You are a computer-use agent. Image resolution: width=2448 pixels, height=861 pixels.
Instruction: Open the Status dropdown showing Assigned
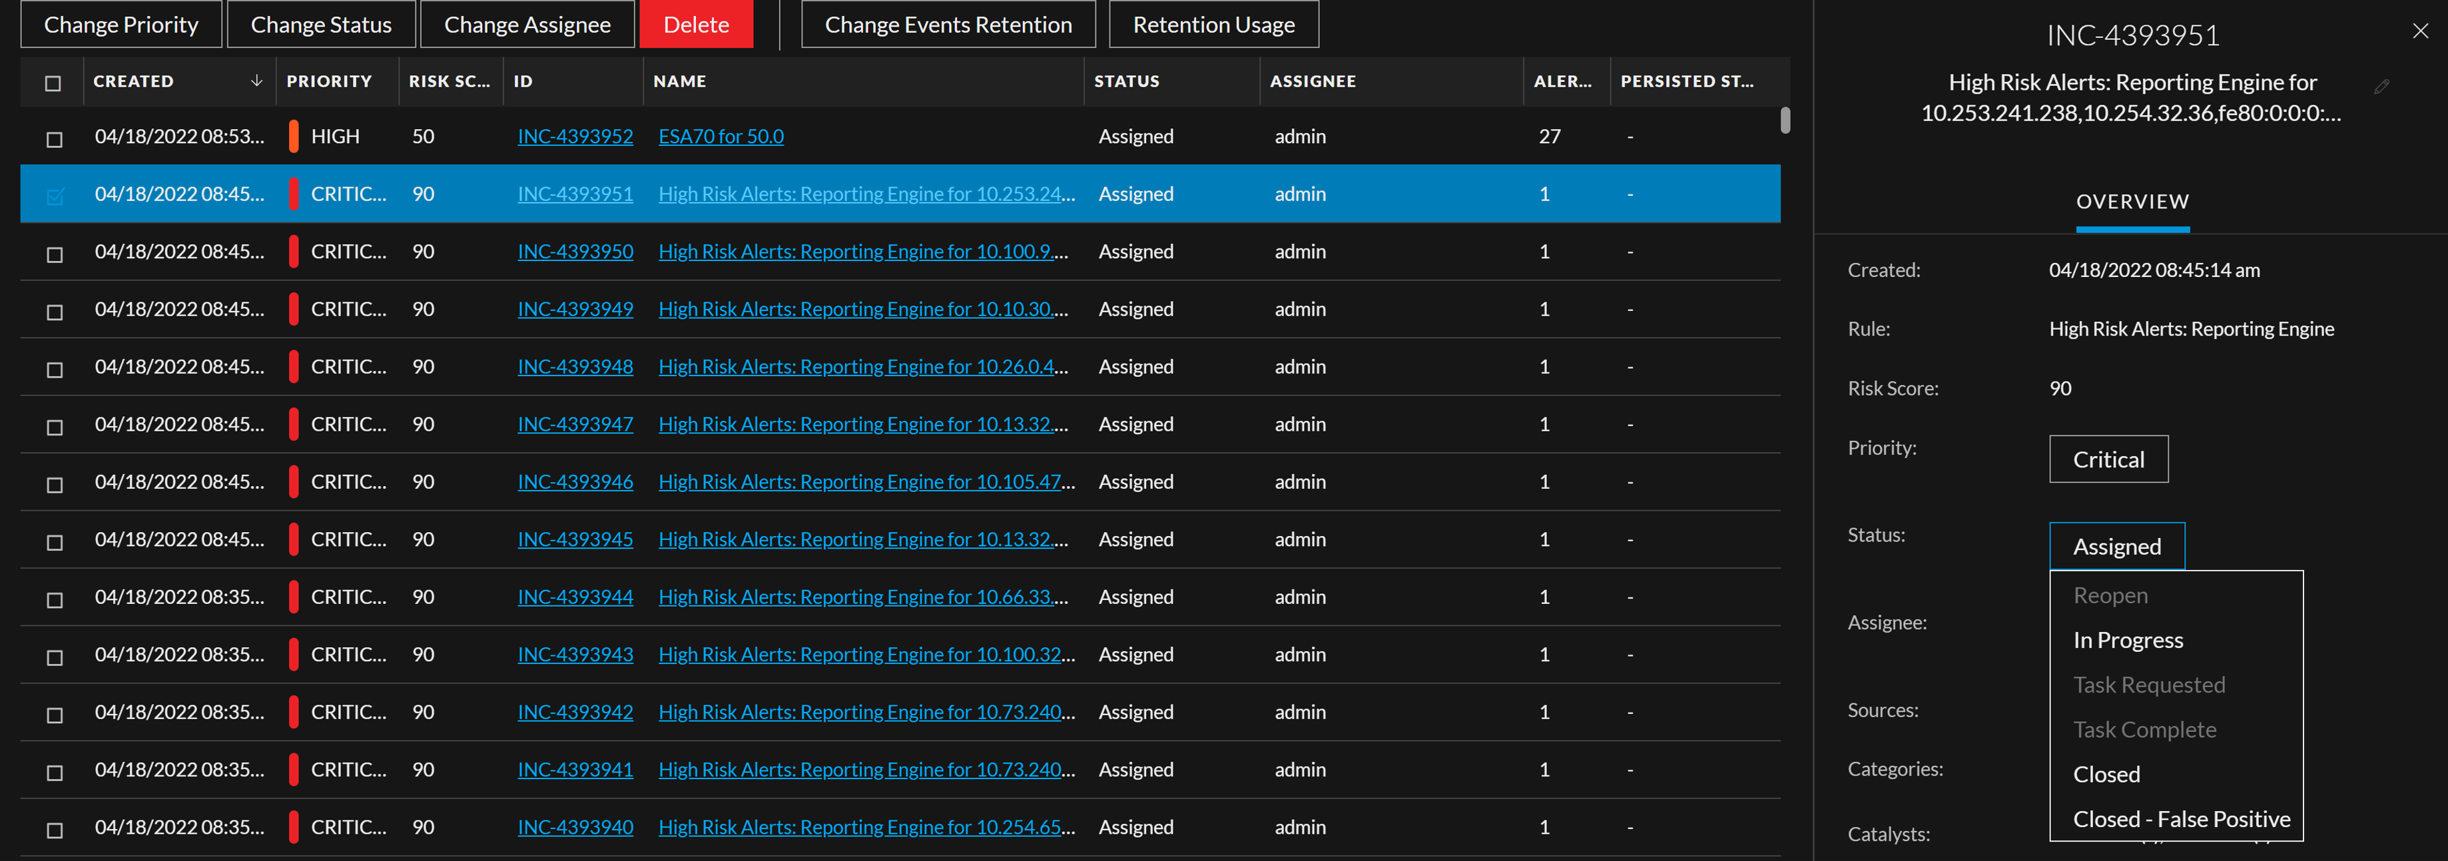click(2116, 545)
